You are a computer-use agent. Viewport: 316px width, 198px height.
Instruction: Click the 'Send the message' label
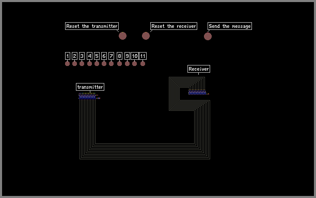pyautogui.click(x=230, y=26)
